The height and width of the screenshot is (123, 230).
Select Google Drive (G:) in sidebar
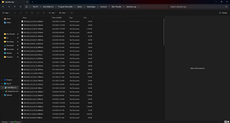(11, 91)
